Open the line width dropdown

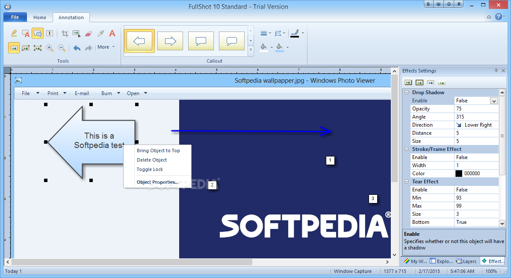(x=266, y=33)
